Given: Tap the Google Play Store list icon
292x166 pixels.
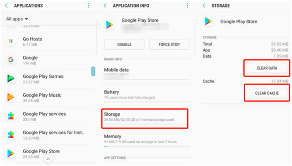Looking at the screenshot, I should pos(11,153).
